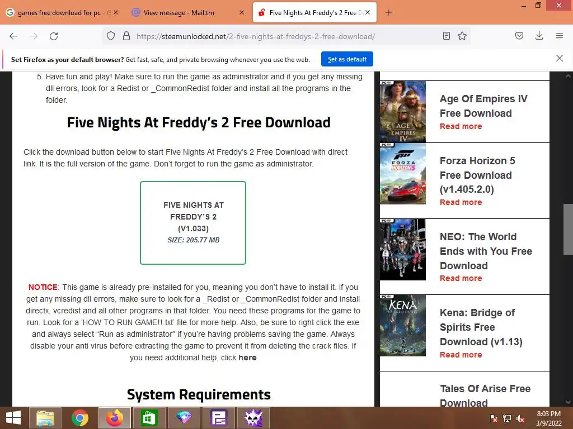Click the 'System Requirements' heading
Image resolution: width=573 pixels, height=429 pixels.
[199, 394]
